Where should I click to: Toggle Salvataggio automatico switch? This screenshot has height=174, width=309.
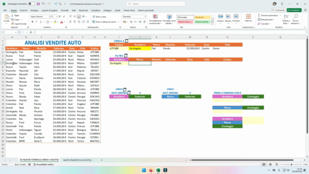tap(31, 4)
